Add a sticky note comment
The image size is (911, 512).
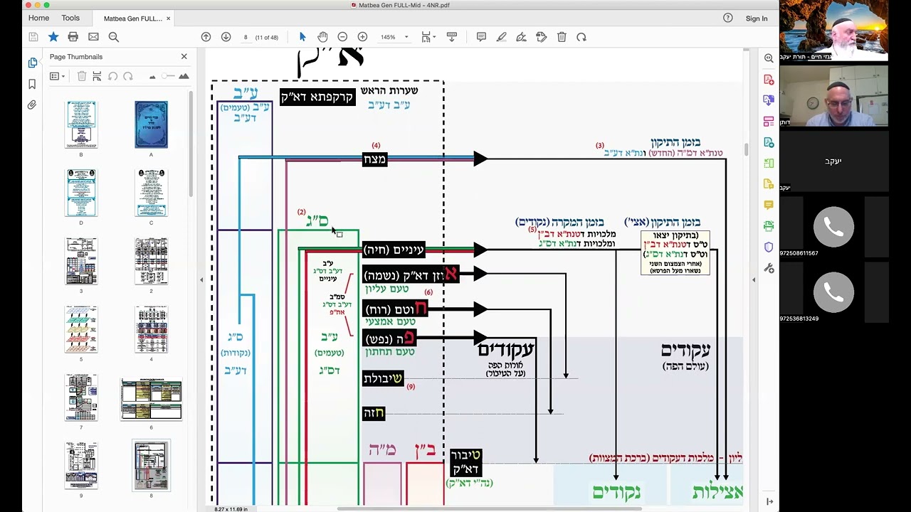tap(481, 37)
